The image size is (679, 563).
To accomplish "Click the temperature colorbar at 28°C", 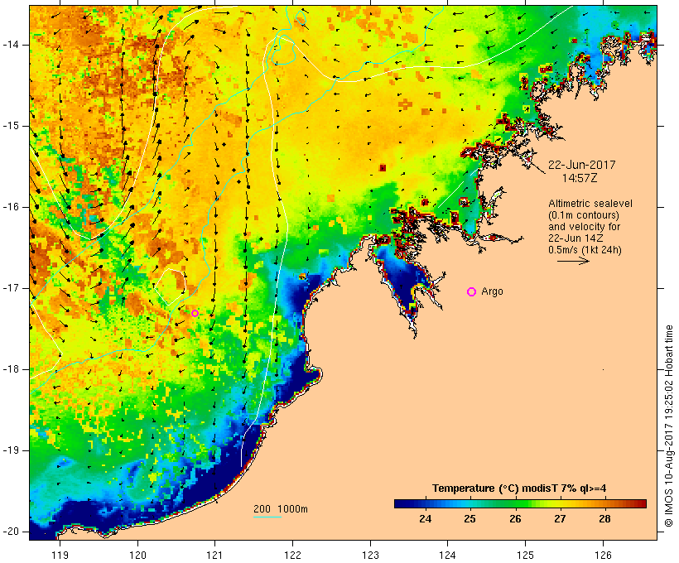I will (x=605, y=503).
